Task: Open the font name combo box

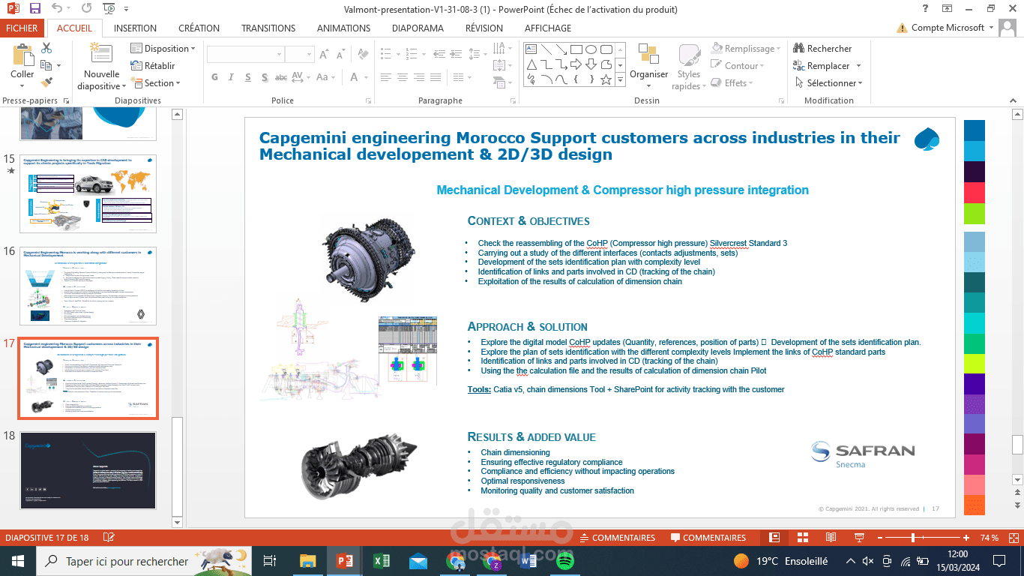Action: click(x=245, y=54)
